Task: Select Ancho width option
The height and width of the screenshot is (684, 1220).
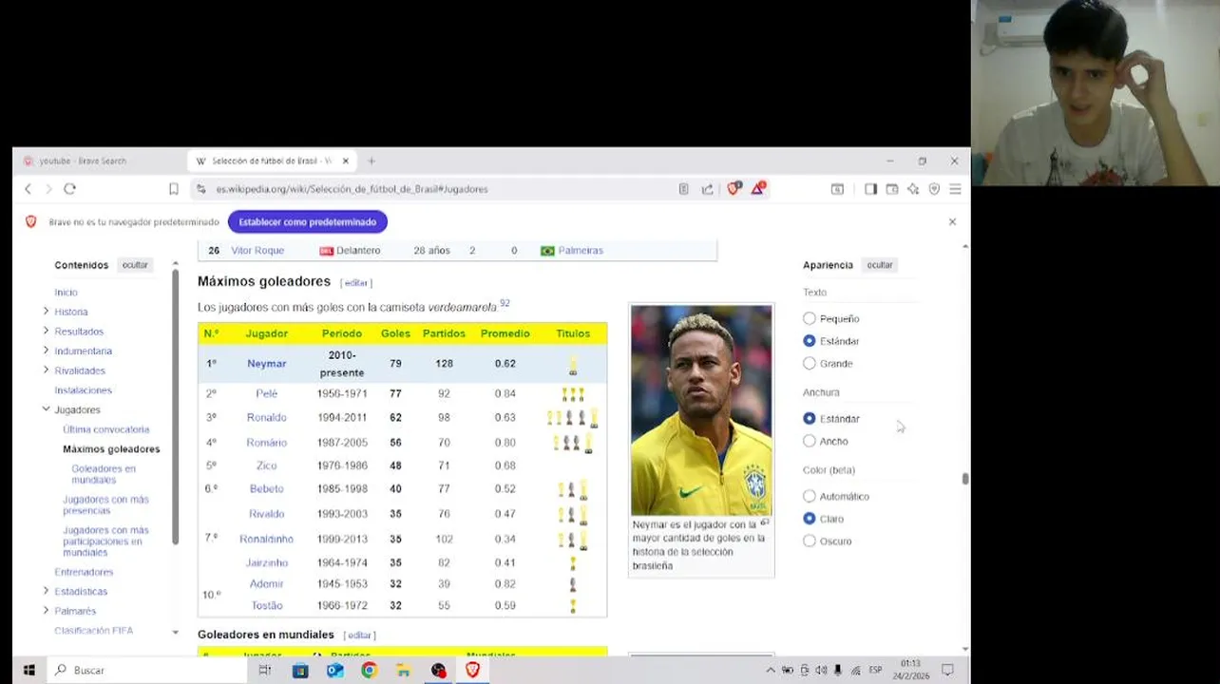Action: coord(810,441)
